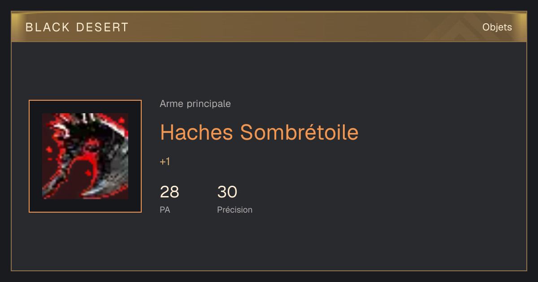Click the word Haches in the item title
The width and height of the screenshot is (538, 282).
click(196, 132)
